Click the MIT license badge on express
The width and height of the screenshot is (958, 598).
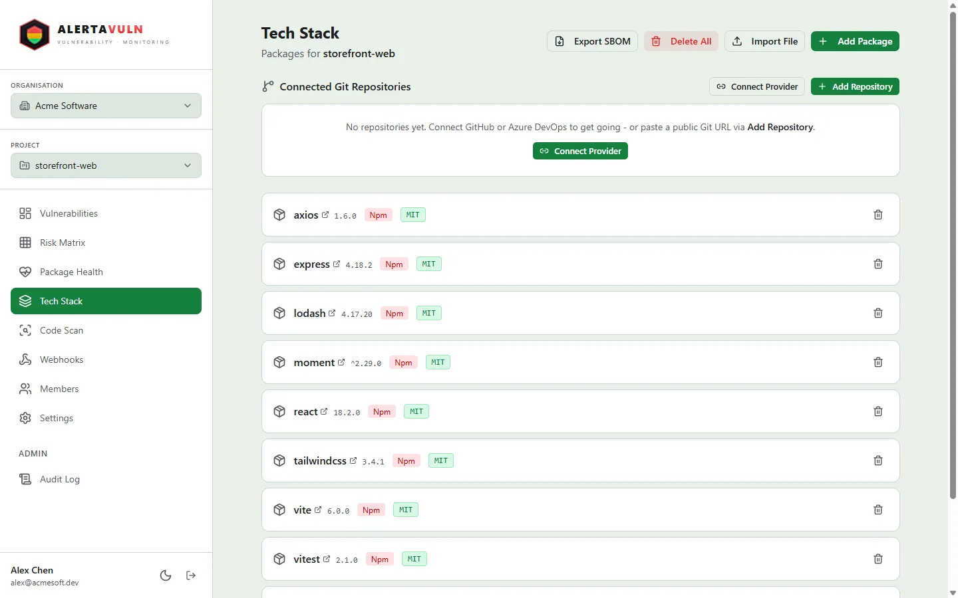click(429, 264)
